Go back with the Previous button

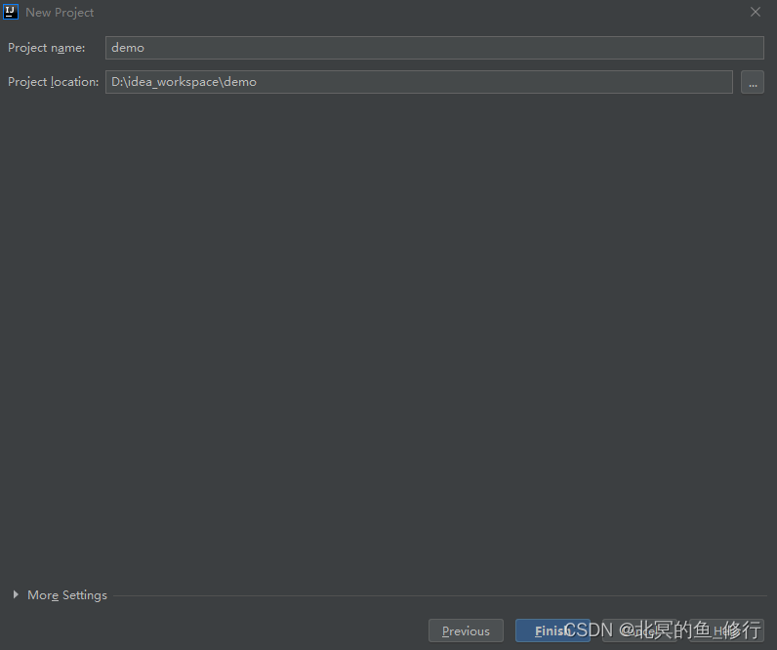coord(466,630)
